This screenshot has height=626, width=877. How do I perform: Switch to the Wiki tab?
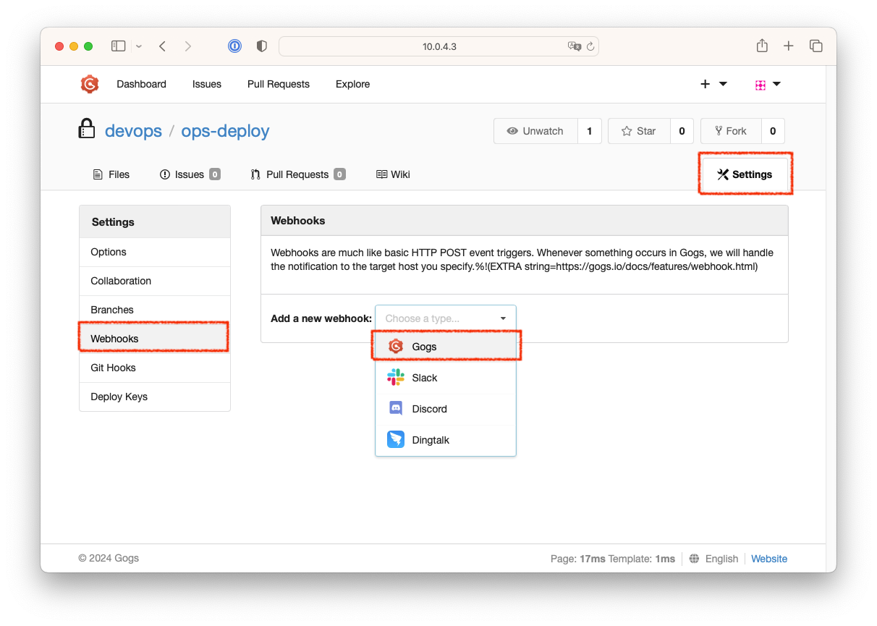[x=393, y=174]
